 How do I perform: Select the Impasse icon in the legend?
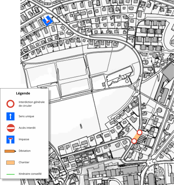coord(11,140)
